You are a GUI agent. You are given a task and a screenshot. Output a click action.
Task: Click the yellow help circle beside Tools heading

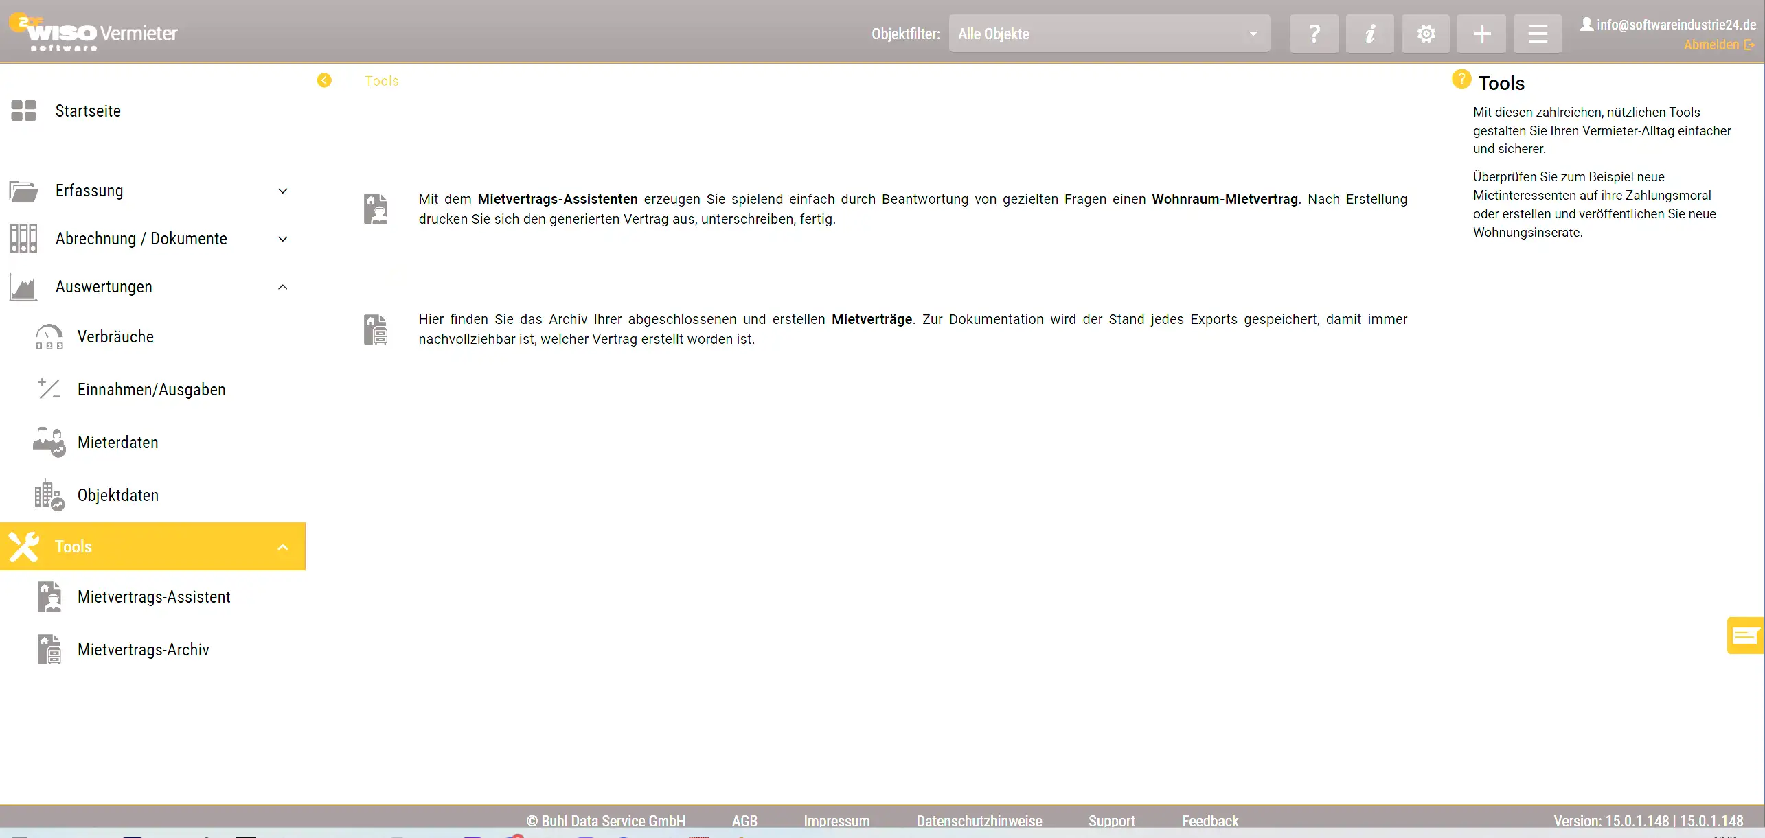point(1461,79)
